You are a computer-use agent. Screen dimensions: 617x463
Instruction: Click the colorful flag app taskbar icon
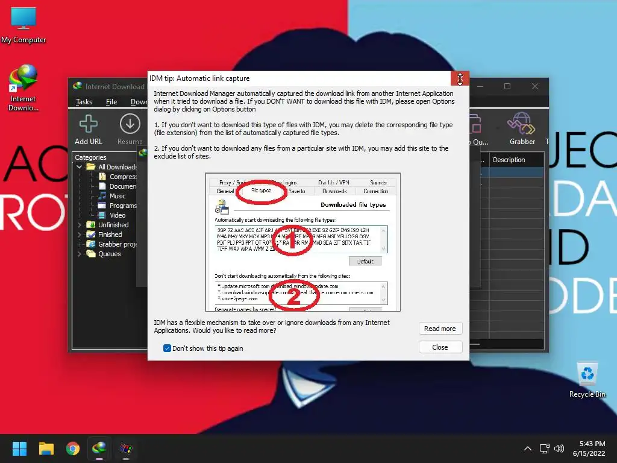126,449
